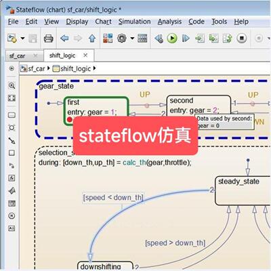Click the [speed > down_th] transition label

tap(175, 243)
